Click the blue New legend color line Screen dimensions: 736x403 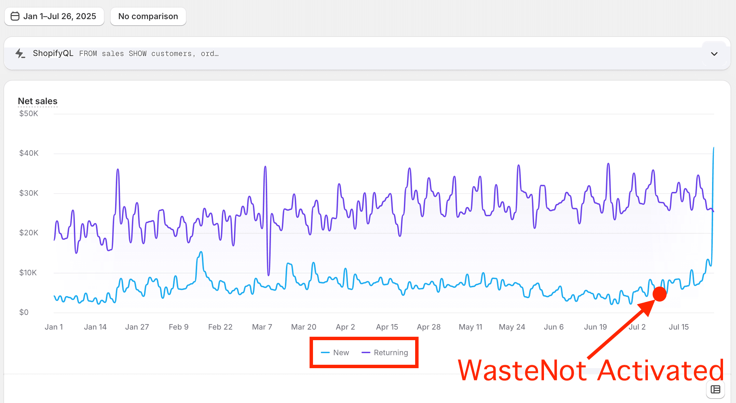(x=325, y=352)
